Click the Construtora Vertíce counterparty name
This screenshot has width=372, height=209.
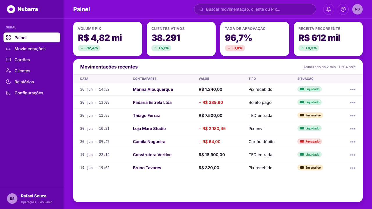pos(152,155)
